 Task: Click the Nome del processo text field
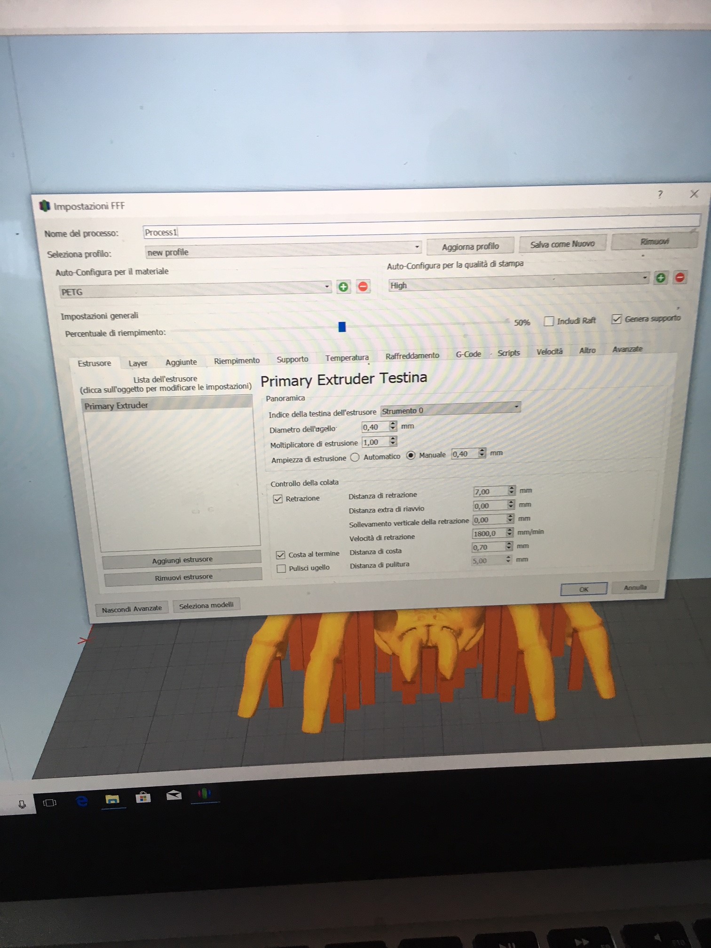(x=421, y=226)
